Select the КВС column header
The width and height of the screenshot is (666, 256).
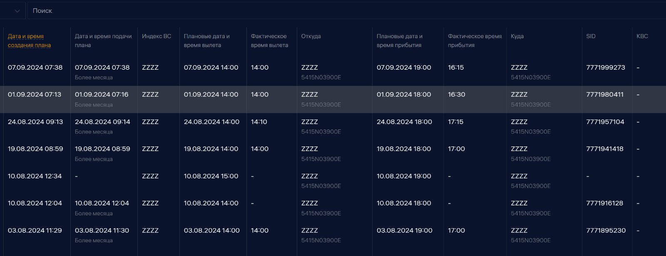click(642, 36)
